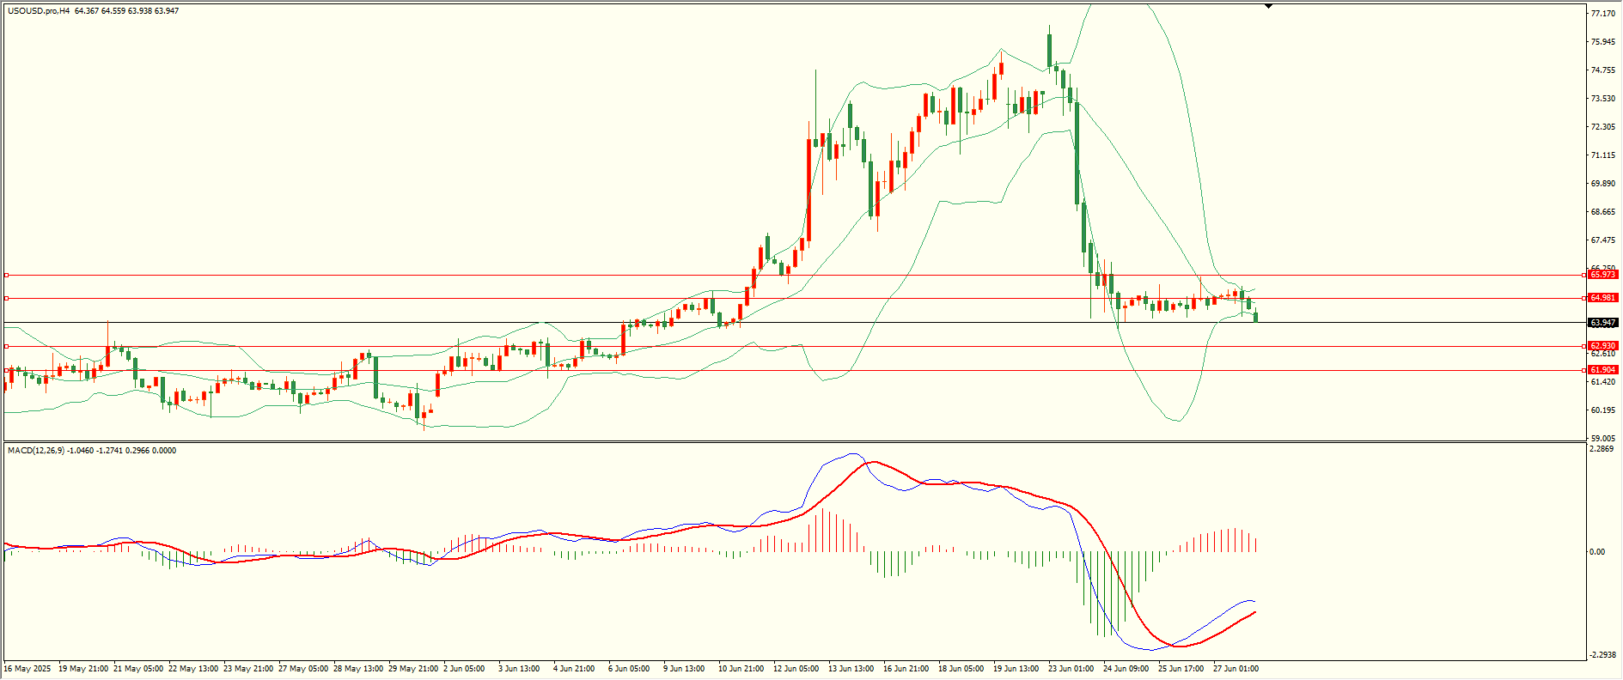The height and width of the screenshot is (680, 1623).
Task: Click the 75.945 price scale value
Action: click(1604, 42)
